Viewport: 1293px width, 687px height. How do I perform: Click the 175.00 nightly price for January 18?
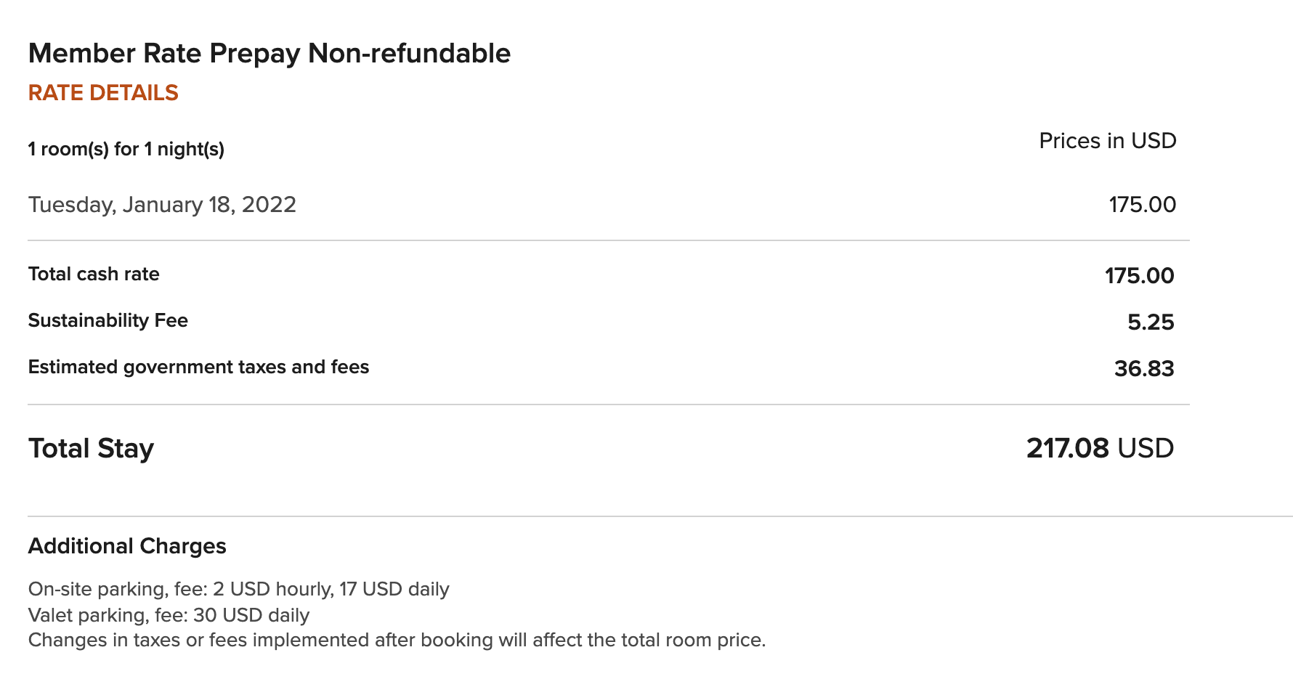pos(1142,205)
